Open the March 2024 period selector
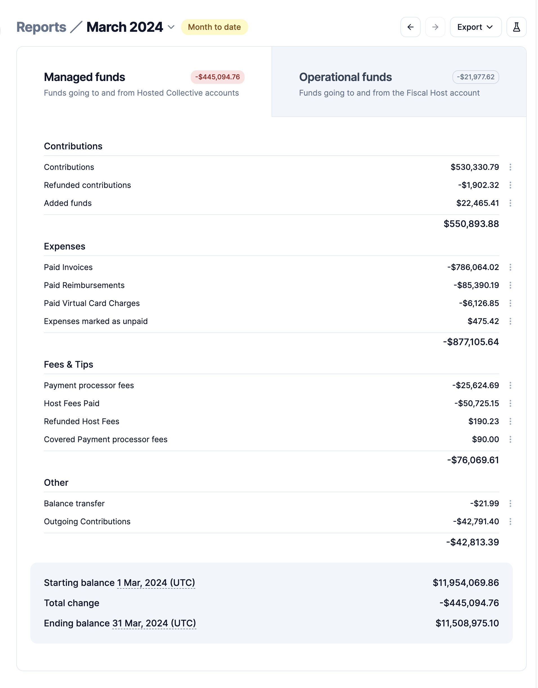The width and height of the screenshot is (538, 688). click(130, 27)
